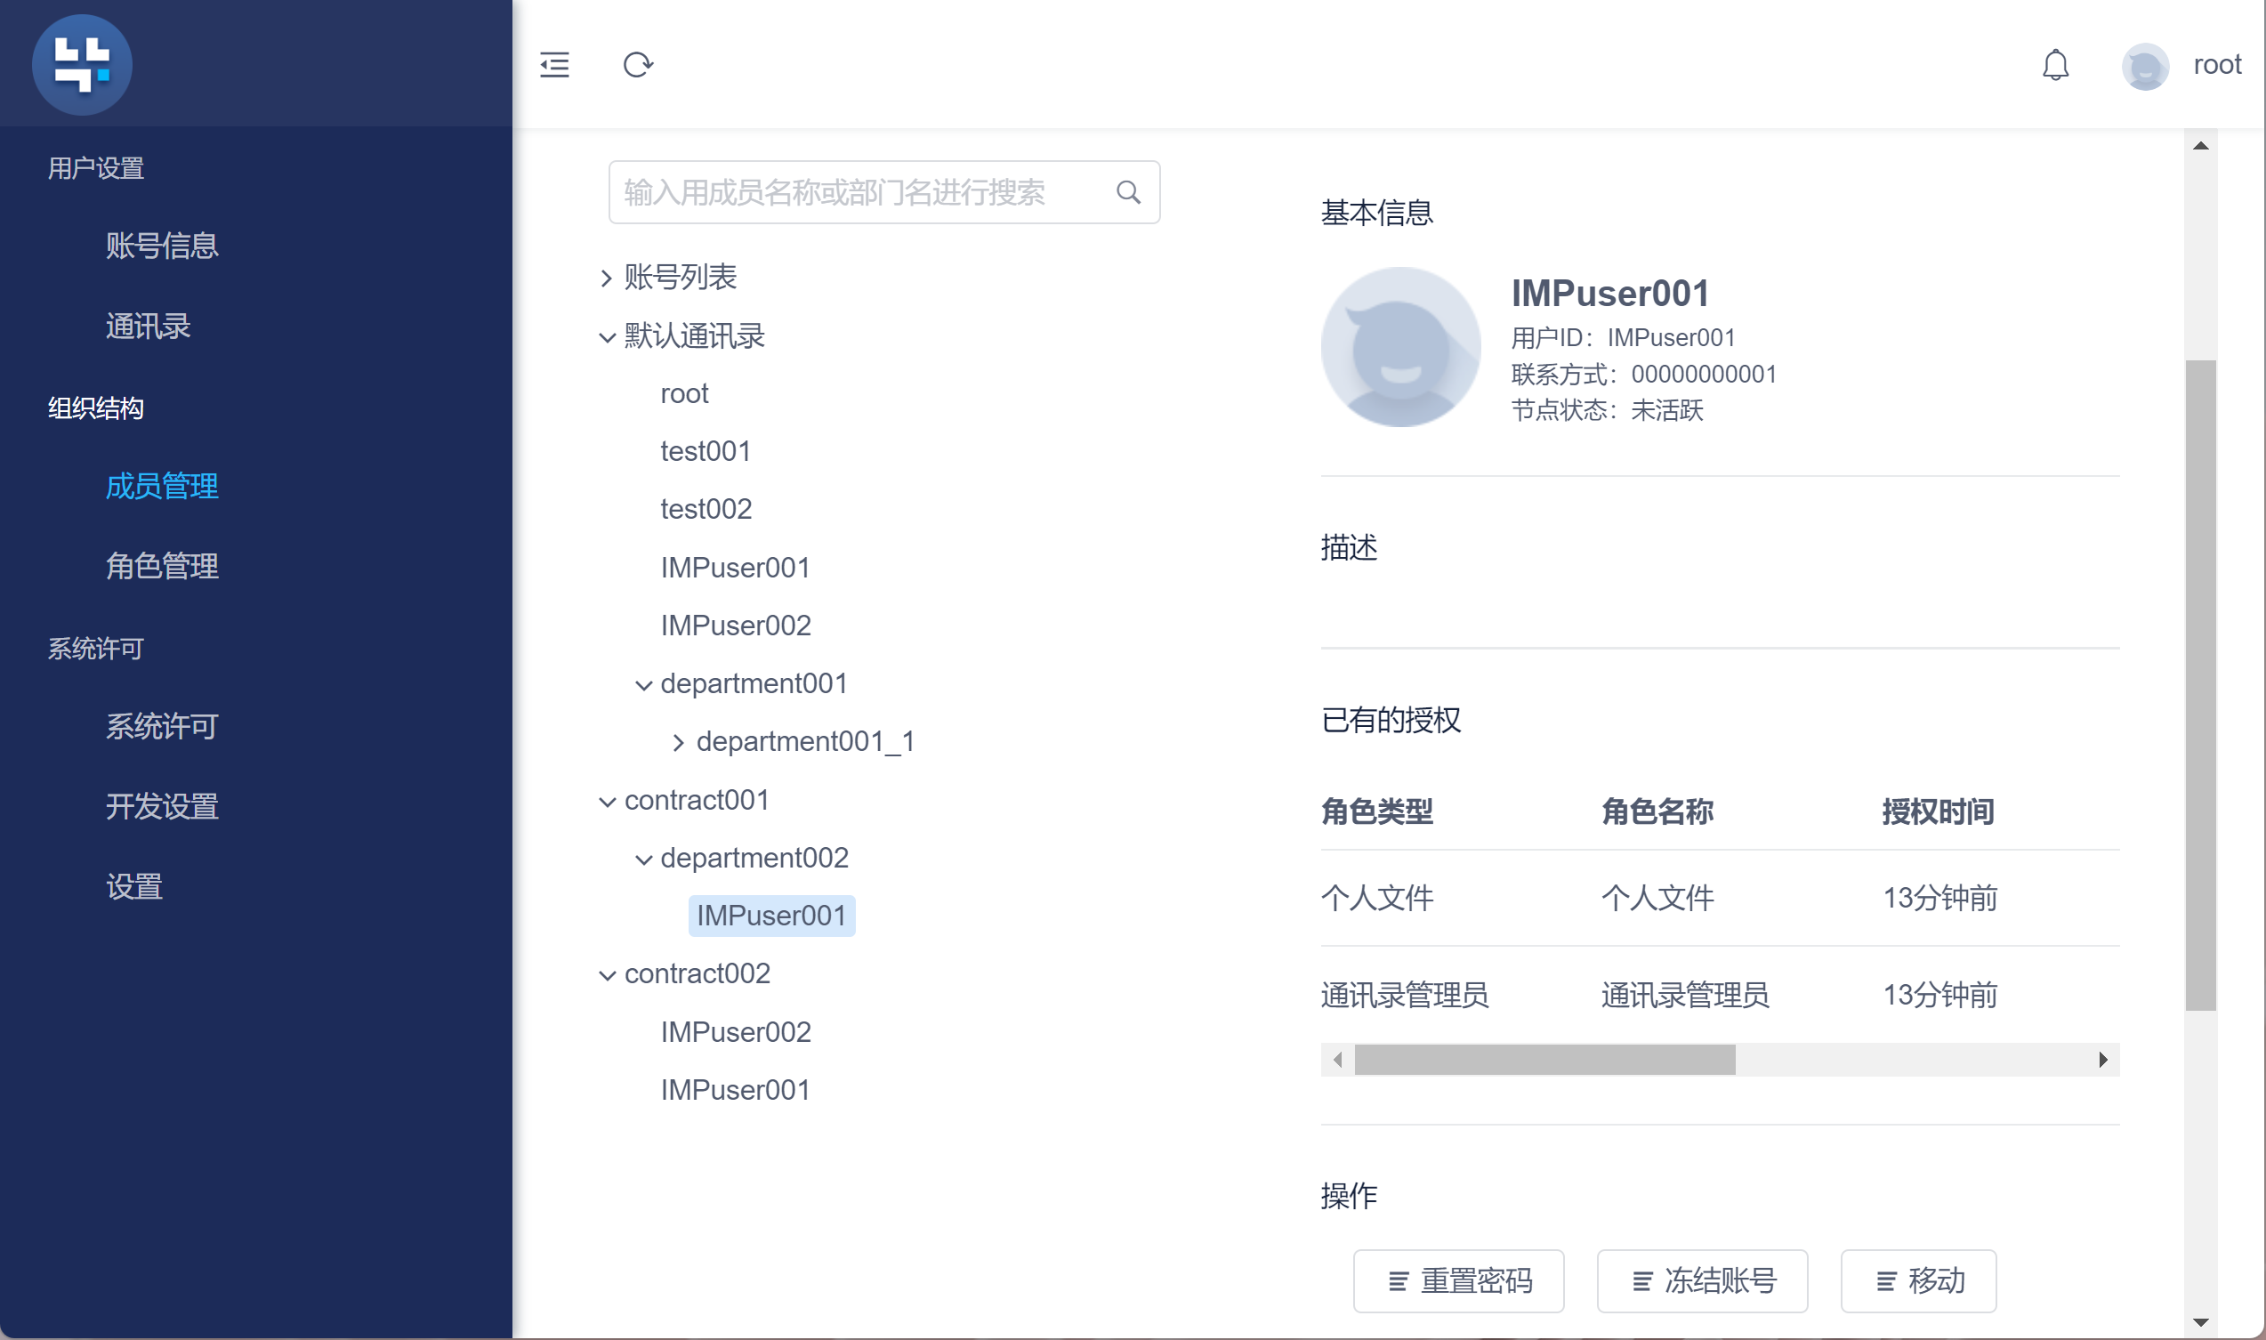Click the 组织结构 section header
Viewport: 2266px width, 1340px height.
click(x=96, y=408)
